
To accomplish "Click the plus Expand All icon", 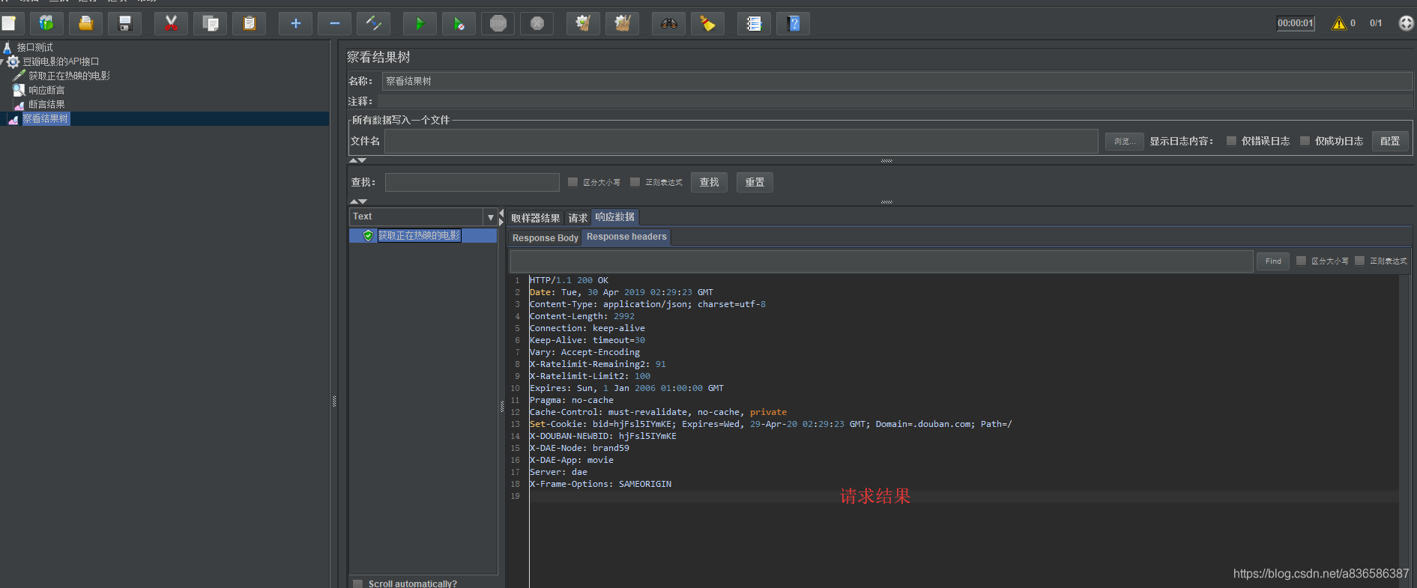I will click(296, 23).
